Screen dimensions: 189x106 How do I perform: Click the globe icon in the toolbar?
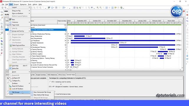click(121, 8)
